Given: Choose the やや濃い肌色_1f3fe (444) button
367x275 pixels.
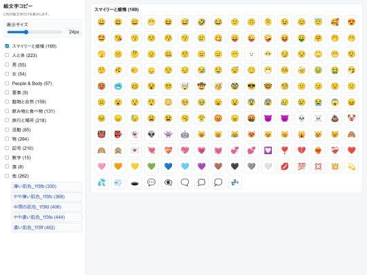Looking at the screenshot, I should 47,217.
